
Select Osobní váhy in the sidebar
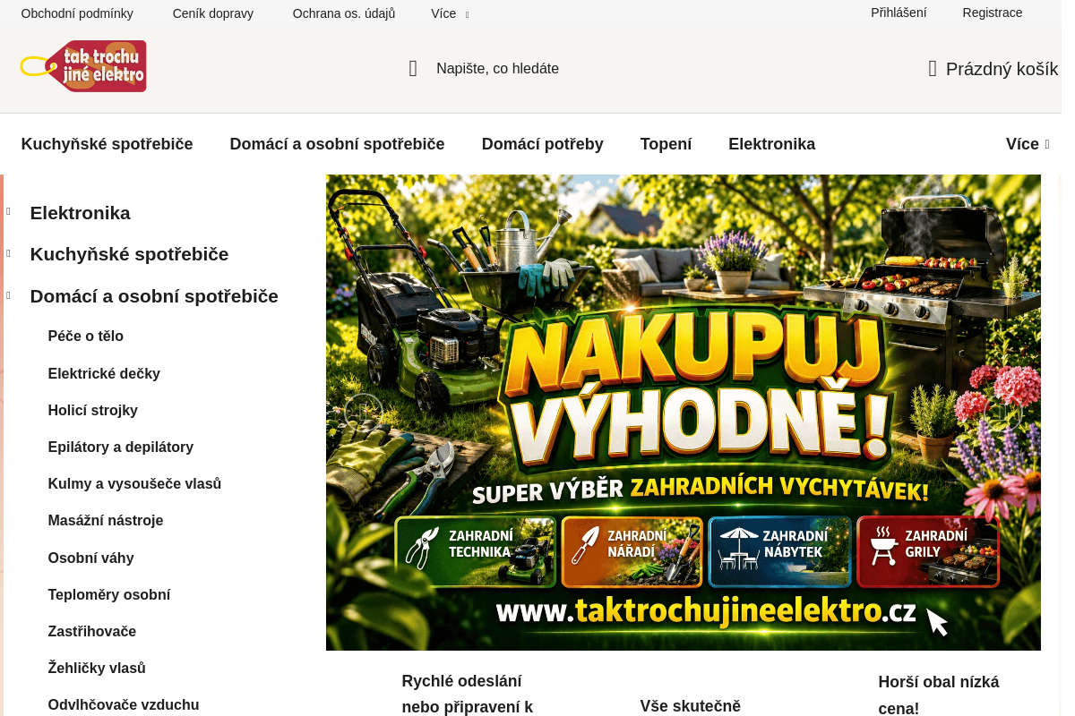point(90,558)
